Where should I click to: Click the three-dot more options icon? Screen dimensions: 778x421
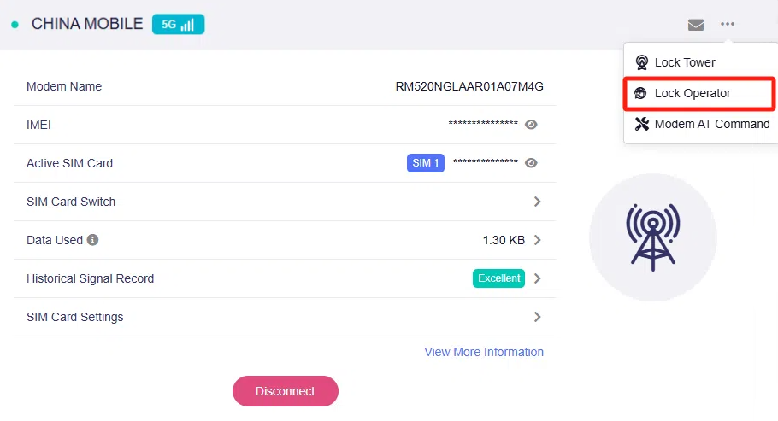tap(728, 24)
